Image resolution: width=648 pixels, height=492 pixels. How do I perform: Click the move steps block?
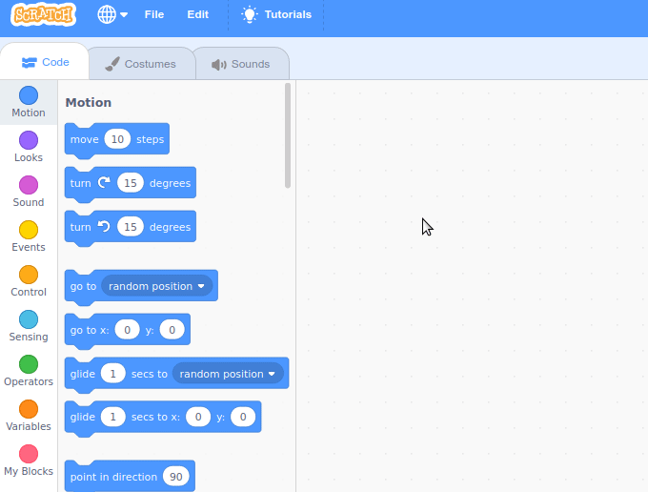pos(117,139)
